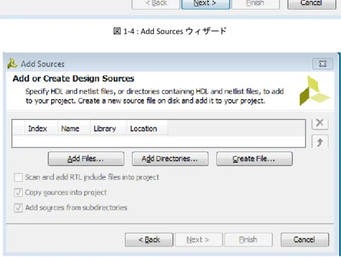Viewport: 341px width, 257px height.
Task: Toggle Scan and add RTL include files checkbox
Action: click(18, 177)
